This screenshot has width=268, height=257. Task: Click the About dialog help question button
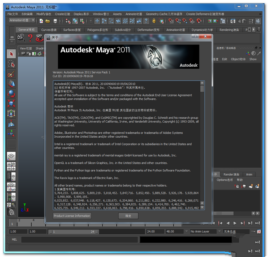click(195, 36)
